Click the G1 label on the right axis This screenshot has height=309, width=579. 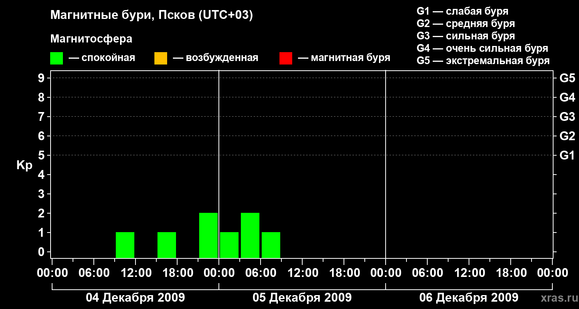pyautogui.click(x=567, y=156)
